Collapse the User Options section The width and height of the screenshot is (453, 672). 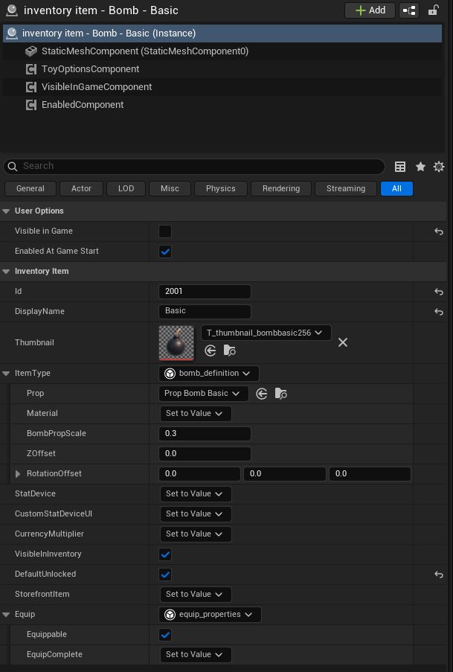pos(6,211)
